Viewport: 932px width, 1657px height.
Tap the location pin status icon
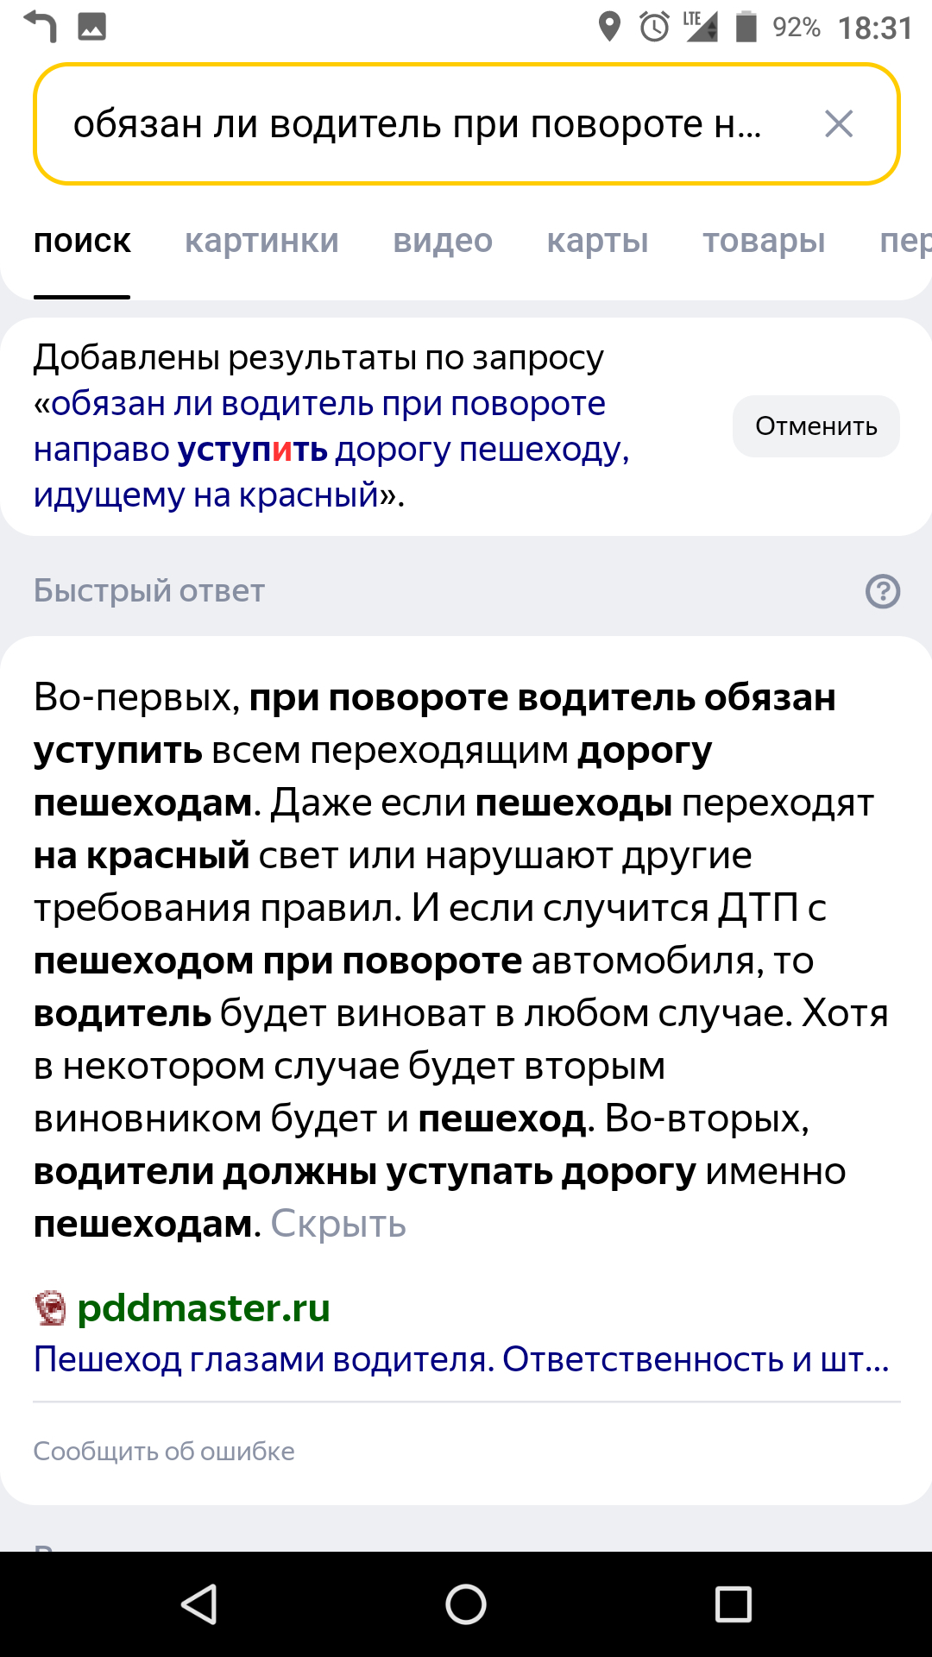[x=609, y=27]
